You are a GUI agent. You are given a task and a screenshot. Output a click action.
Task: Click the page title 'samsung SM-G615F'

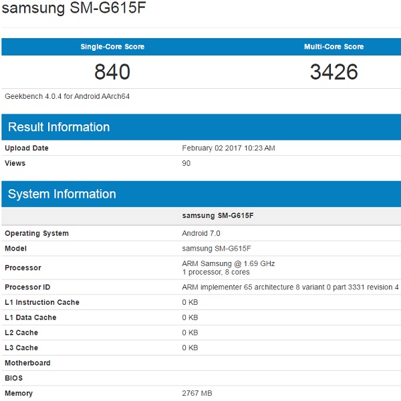(74, 7)
